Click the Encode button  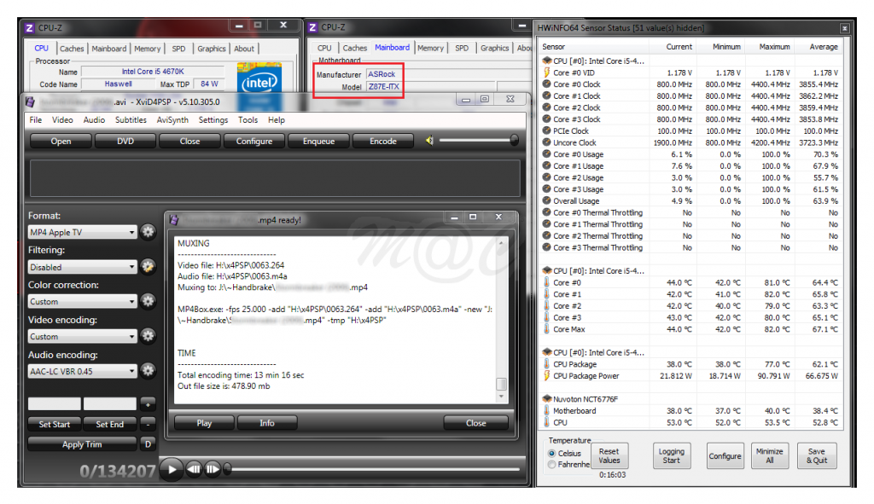[382, 141]
